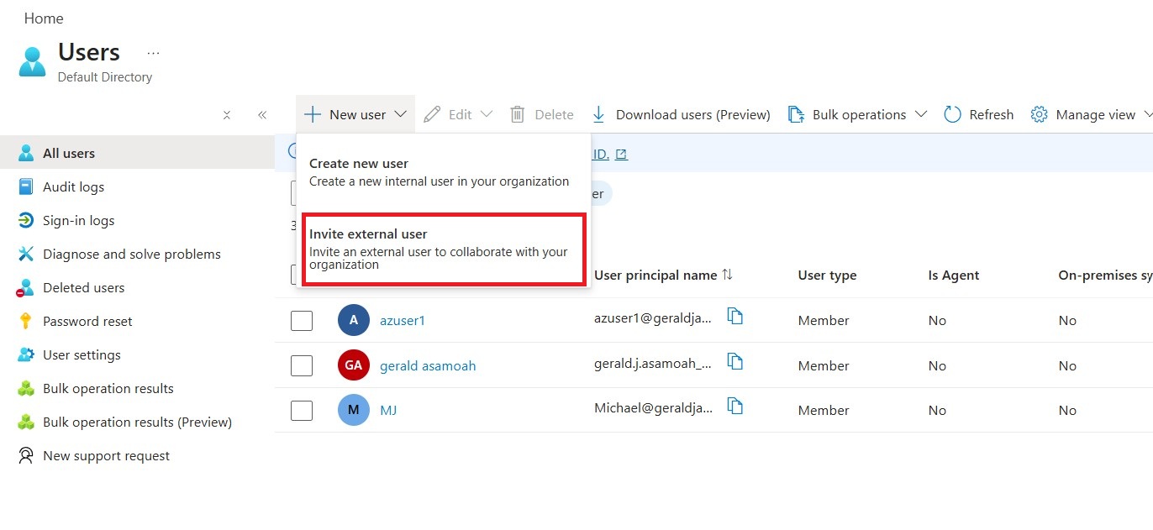Tick the checkbox for gerald asamoah
The image size is (1153, 530).
click(302, 365)
